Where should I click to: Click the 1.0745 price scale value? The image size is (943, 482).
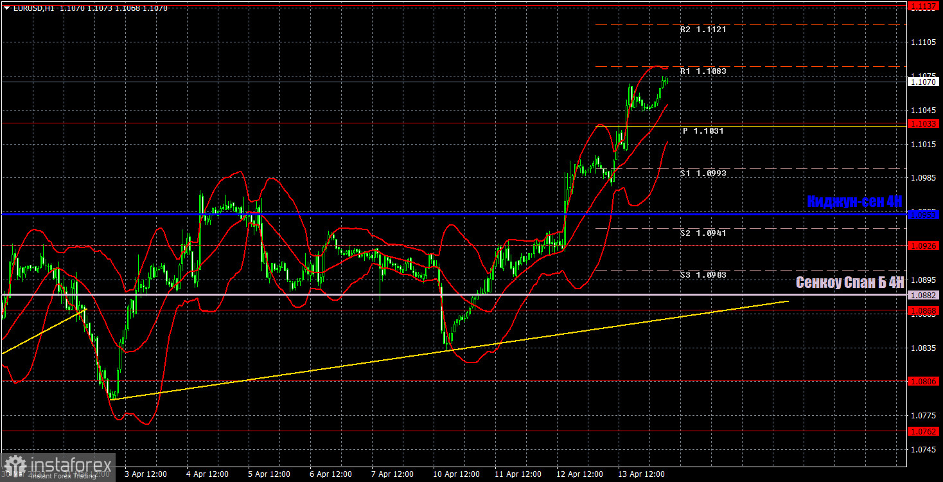click(x=923, y=450)
